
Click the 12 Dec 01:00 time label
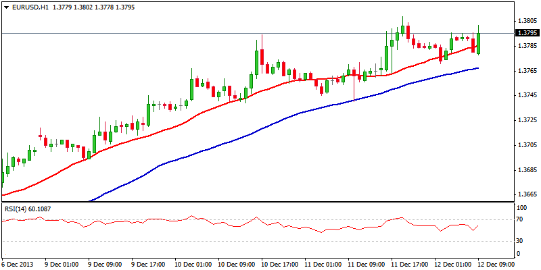click(x=453, y=264)
